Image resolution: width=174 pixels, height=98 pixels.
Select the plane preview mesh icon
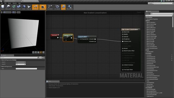click(38, 52)
